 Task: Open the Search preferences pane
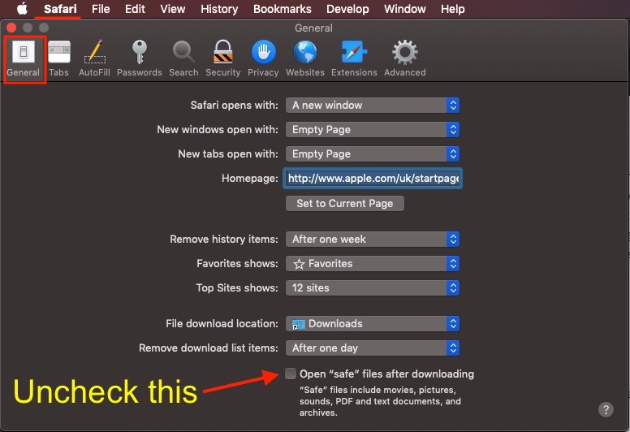(183, 58)
